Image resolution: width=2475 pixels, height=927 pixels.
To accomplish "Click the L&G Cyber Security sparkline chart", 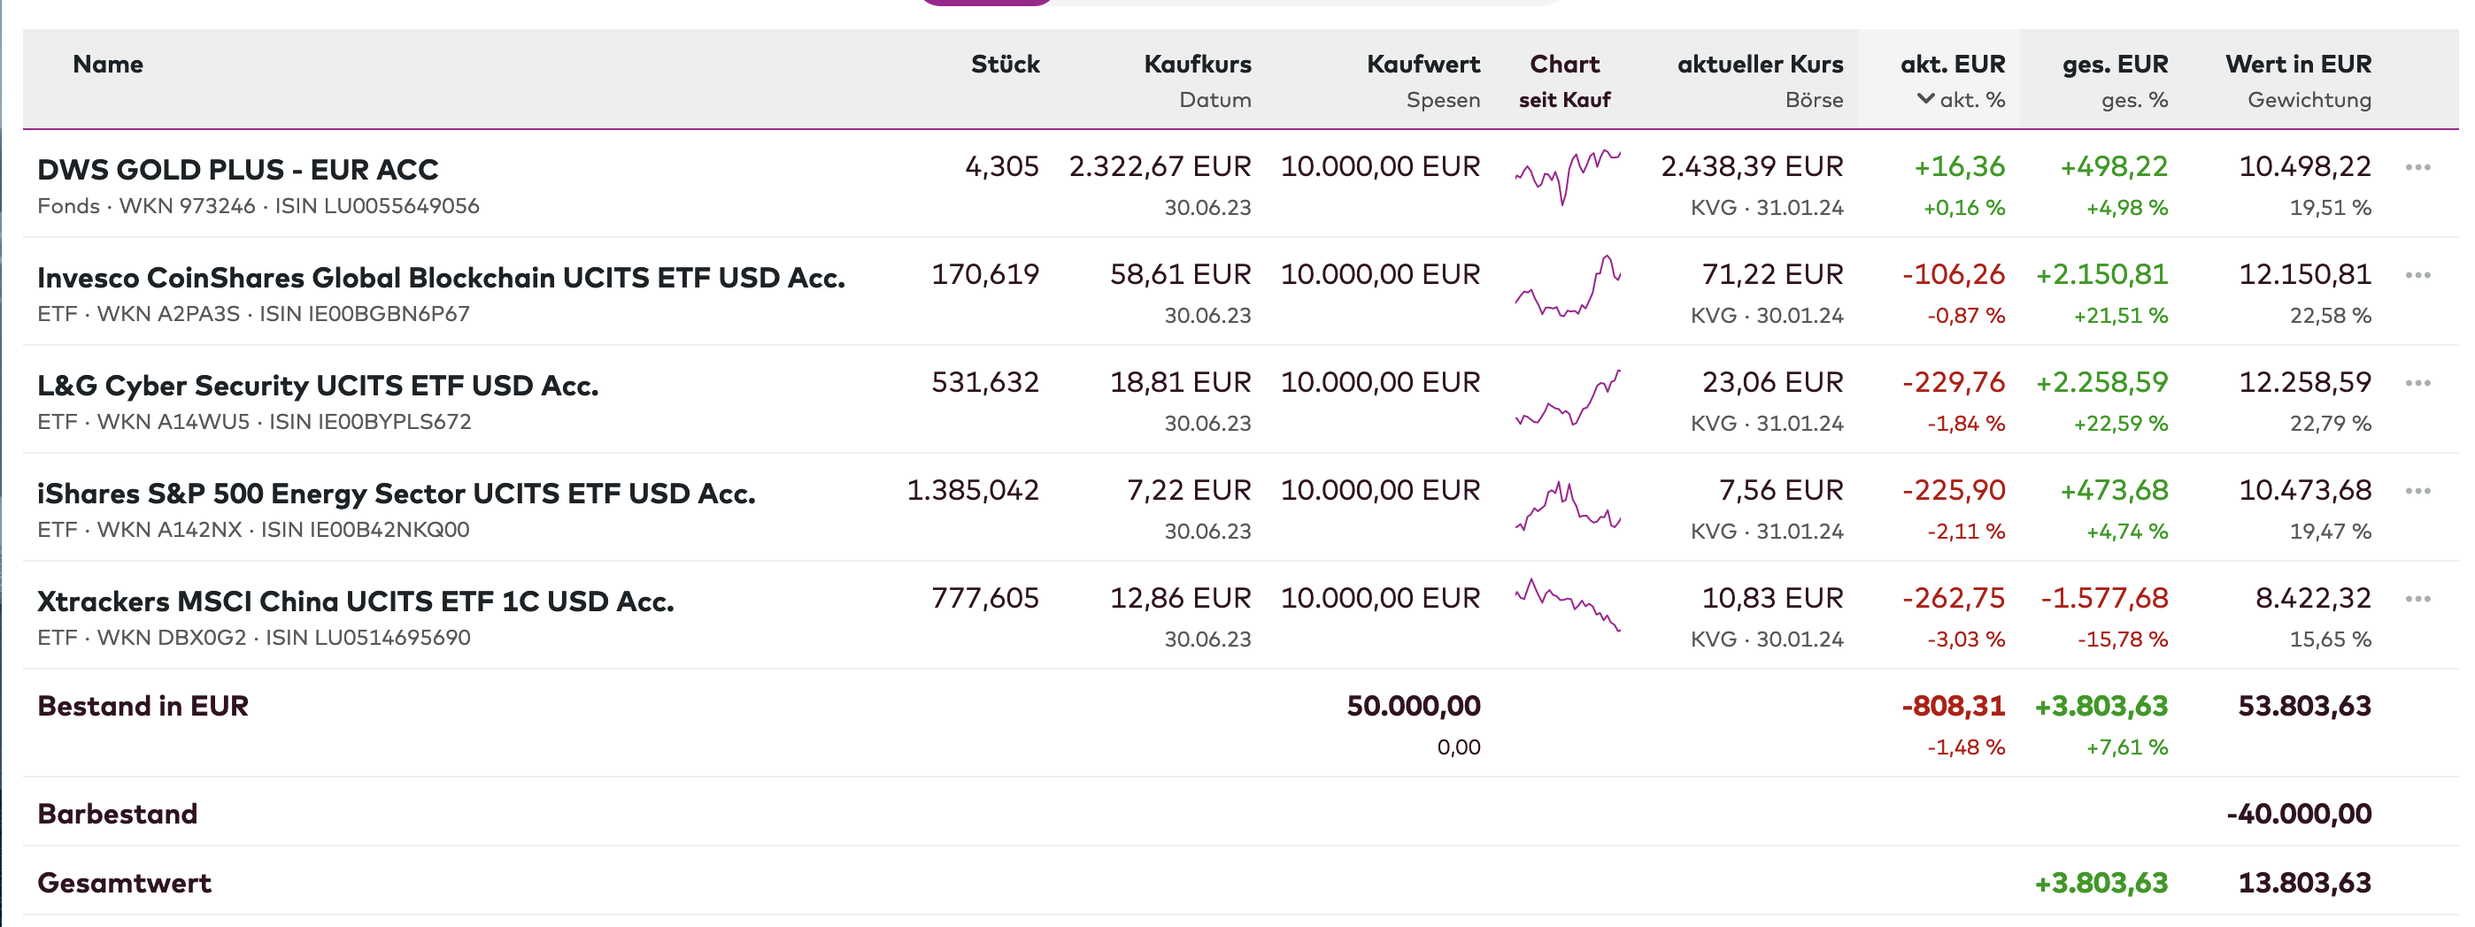I will 1567,398.
